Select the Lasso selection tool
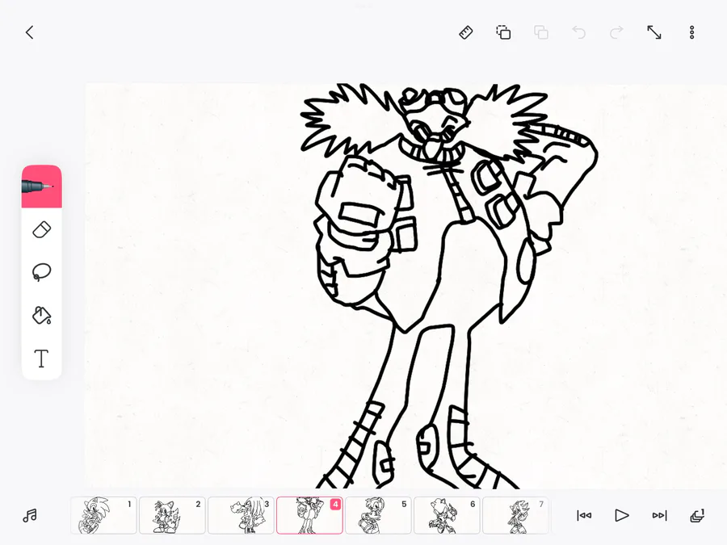This screenshot has height=545, width=727. pyautogui.click(x=42, y=272)
